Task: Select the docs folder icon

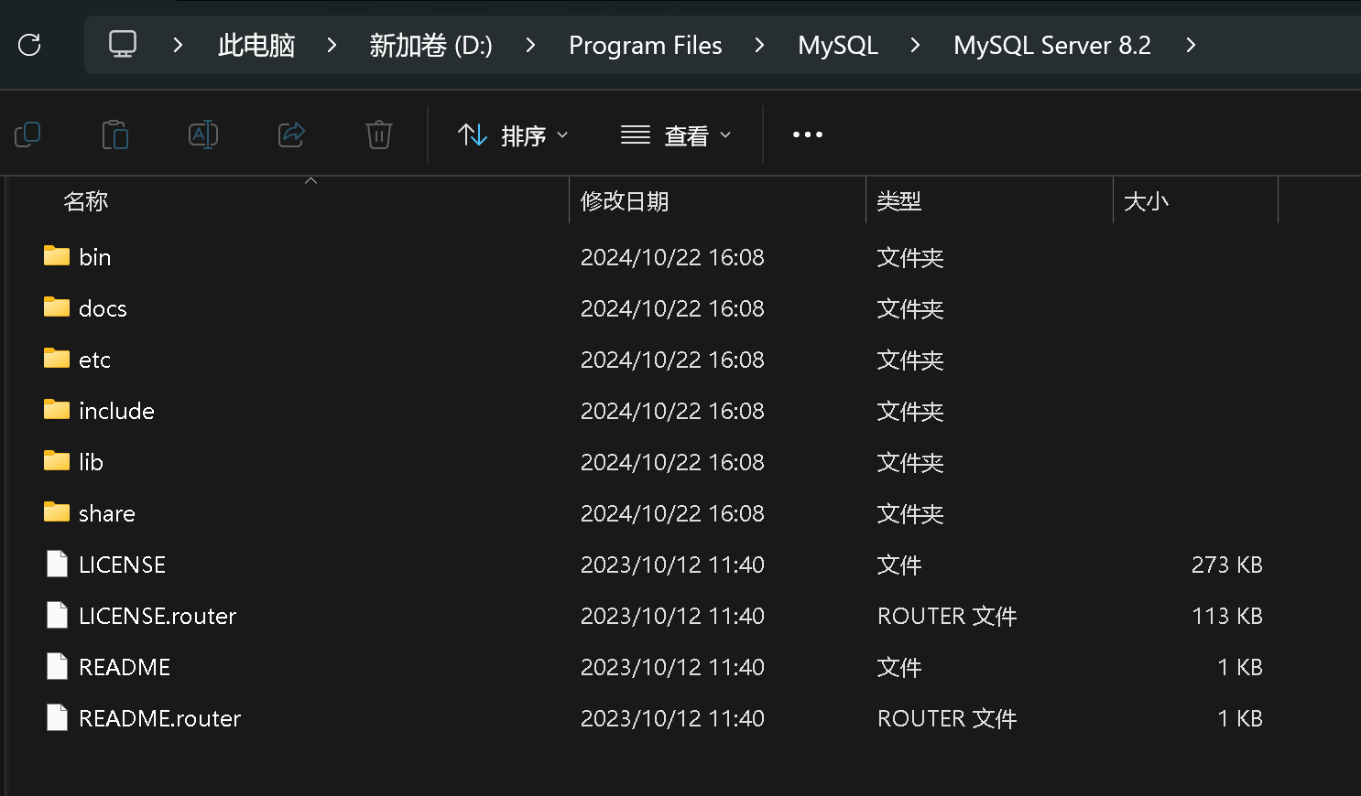Action: click(x=57, y=307)
